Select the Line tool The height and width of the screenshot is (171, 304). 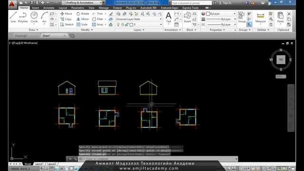coord(13,18)
